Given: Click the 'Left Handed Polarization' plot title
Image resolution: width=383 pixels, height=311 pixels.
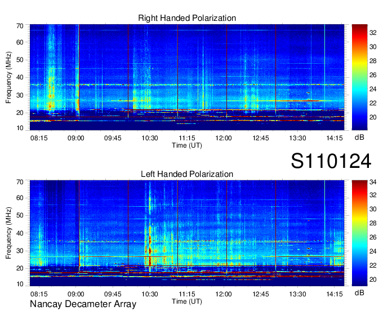Looking at the screenshot, I should [x=187, y=174].
